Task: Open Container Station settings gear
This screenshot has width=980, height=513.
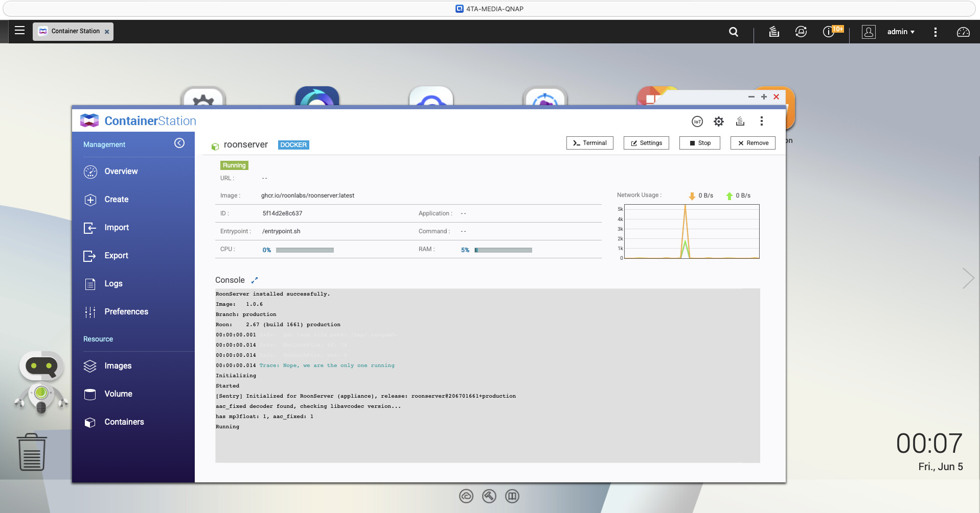Action: [x=719, y=121]
